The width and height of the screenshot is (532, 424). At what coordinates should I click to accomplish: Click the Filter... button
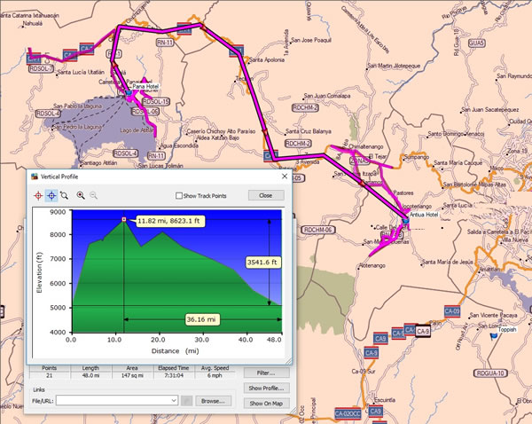(266, 373)
